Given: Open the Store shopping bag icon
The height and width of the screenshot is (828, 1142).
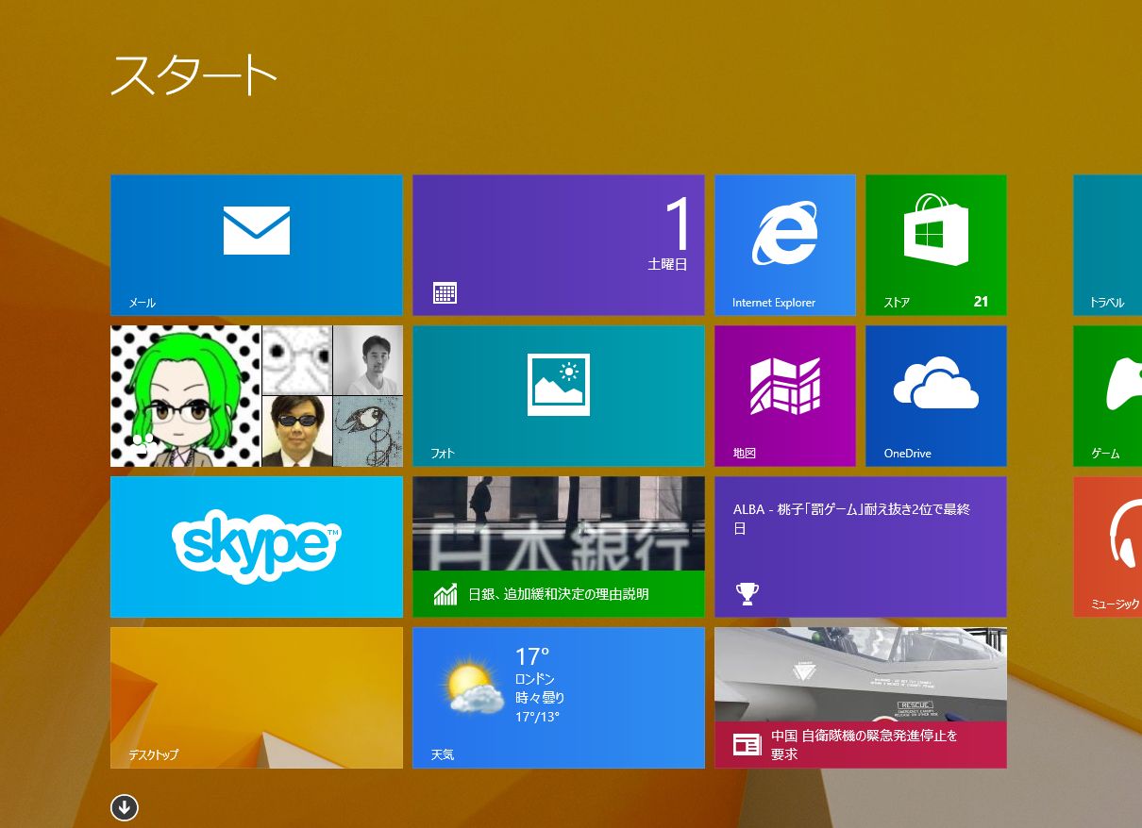Looking at the screenshot, I should click(936, 229).
